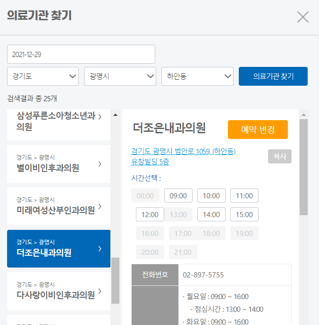Viewport: 319px width, 325px height.
Task: Click the phone number 02-897-5755
Action: pyautogui.click(x=203, y=275)
